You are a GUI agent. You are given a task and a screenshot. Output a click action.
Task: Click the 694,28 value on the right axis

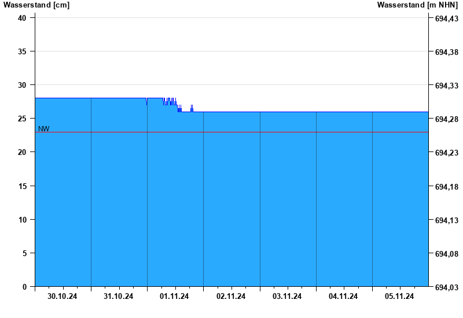click(x=447, y=119)
